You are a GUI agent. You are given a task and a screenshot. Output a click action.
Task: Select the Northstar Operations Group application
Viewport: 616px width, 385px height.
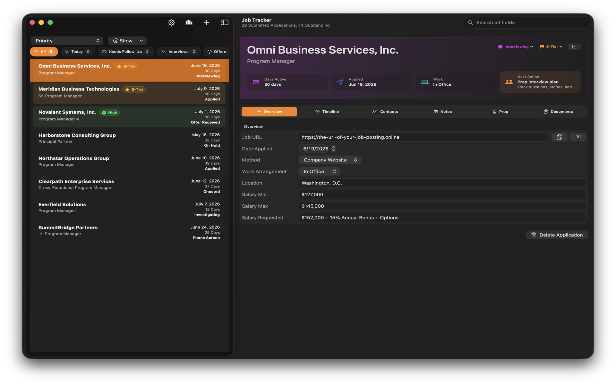coord(129,163)
